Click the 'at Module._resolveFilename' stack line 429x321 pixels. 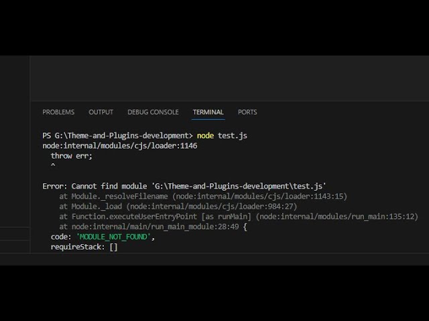click(x=203, y=196)
